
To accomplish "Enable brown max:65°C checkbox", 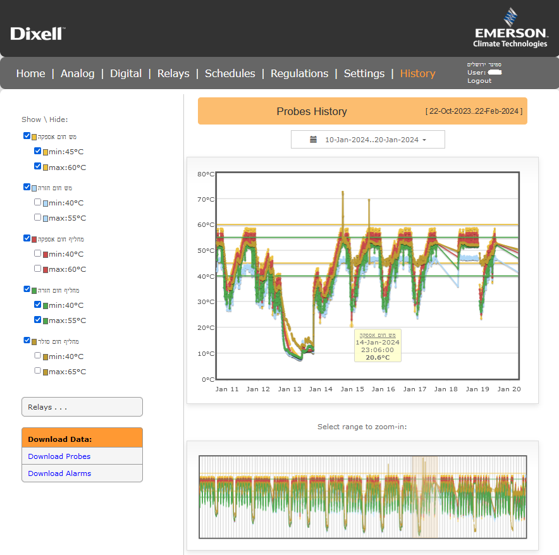I will [37, 370].
